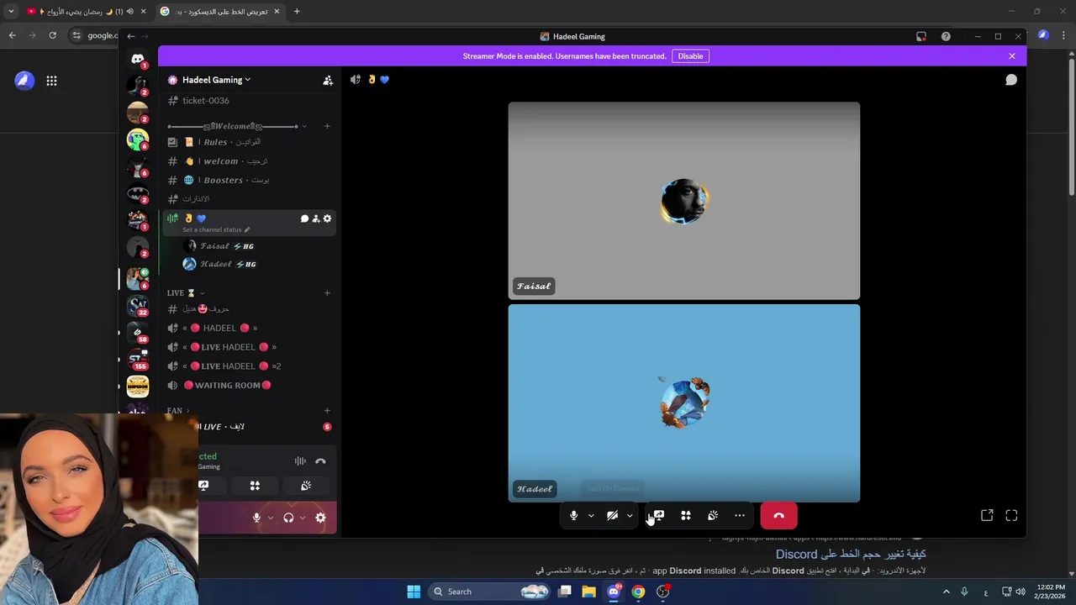Dismiss the Streamer Mode banner
The image size is (1076, 605).
pos(1012,56)
